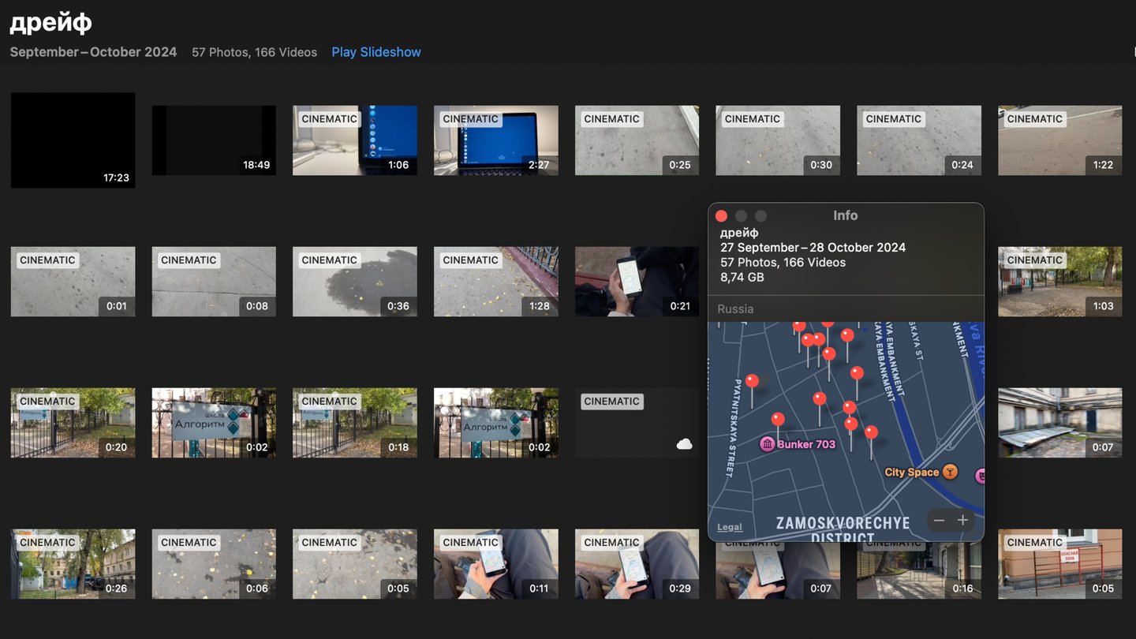Close the Info window

click(721, 216)
